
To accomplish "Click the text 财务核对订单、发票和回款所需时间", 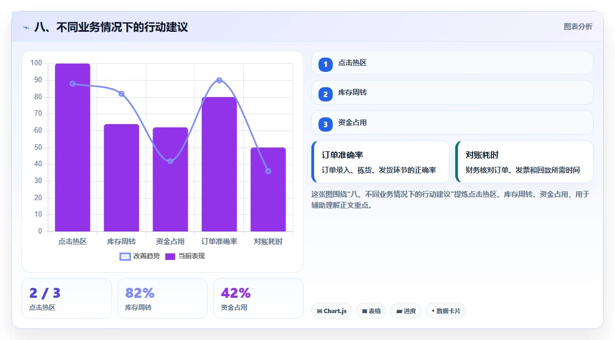I will [522, 170].
